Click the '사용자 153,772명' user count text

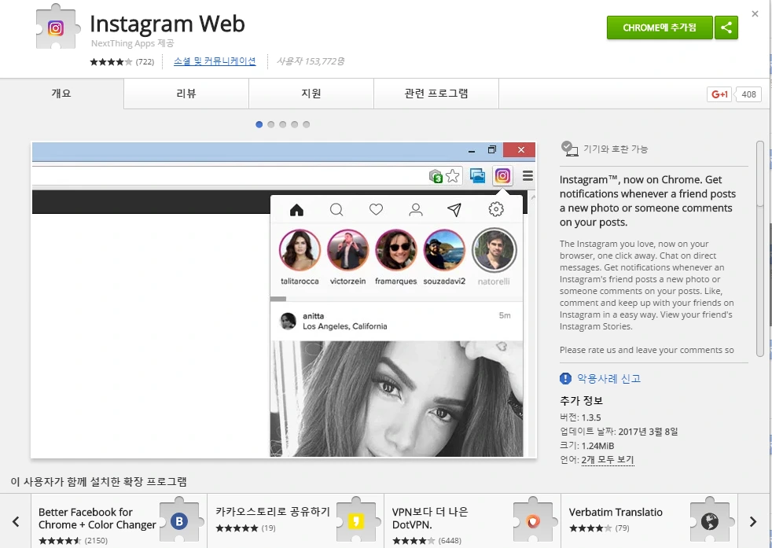point(311,61)
